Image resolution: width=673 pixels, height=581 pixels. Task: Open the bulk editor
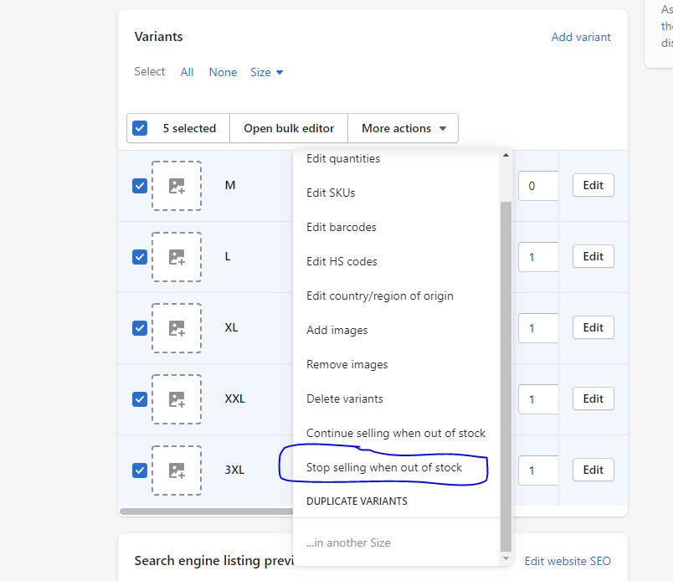(x=289, y=128)
